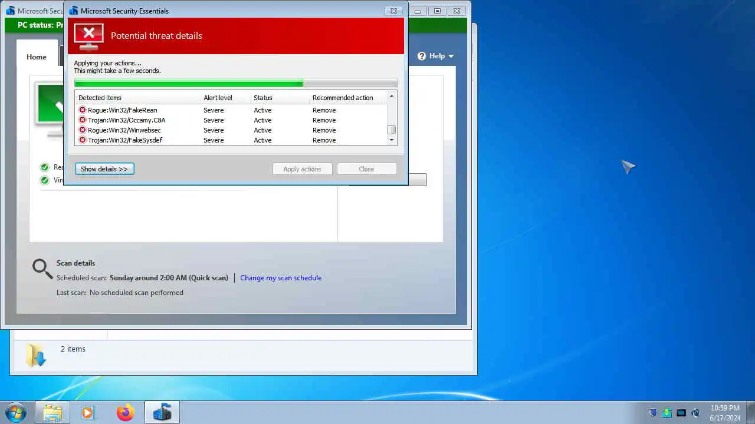
Task: Click the green monitor status icon in main window
Action: 49,110
